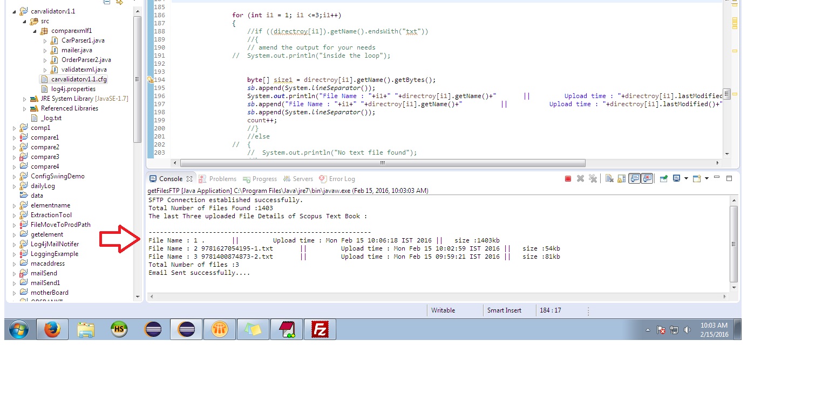Click the compare3 project icon
Image resolution: width=822 pixels, height=416 pixels.
(23, 157)
